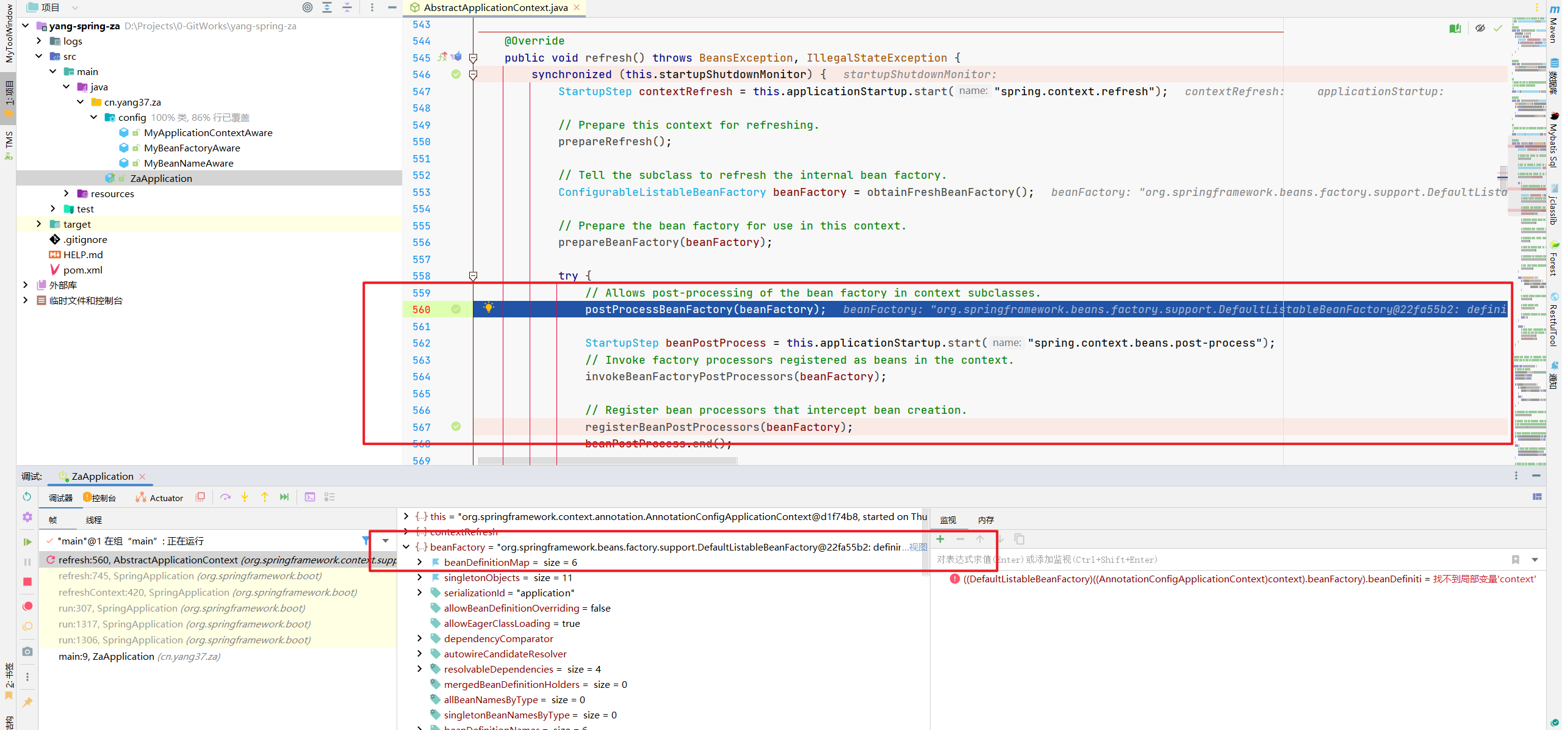
Task: Toggle breakpoint on line 546
Action: click(456, 74)
